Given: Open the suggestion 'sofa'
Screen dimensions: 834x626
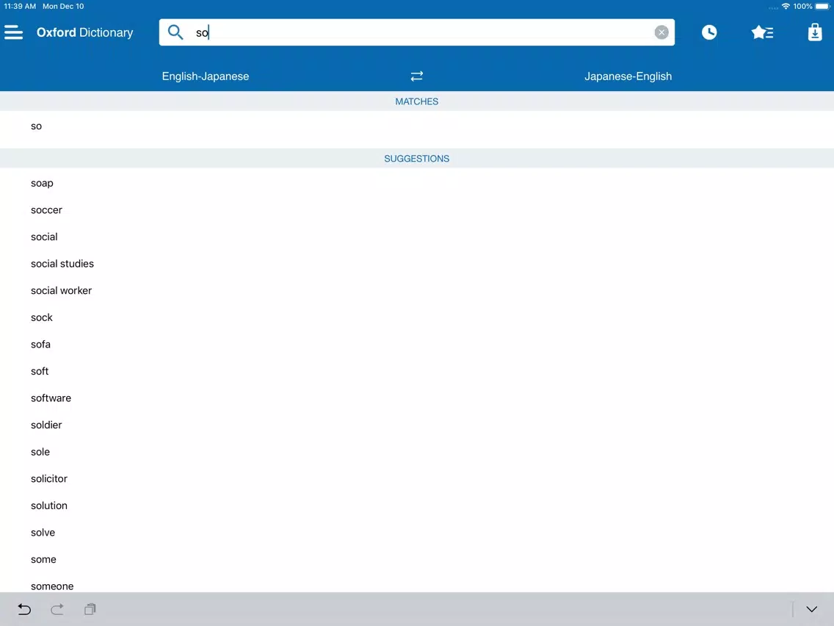Looking at the screenshot, I should [x=417, y=345].
